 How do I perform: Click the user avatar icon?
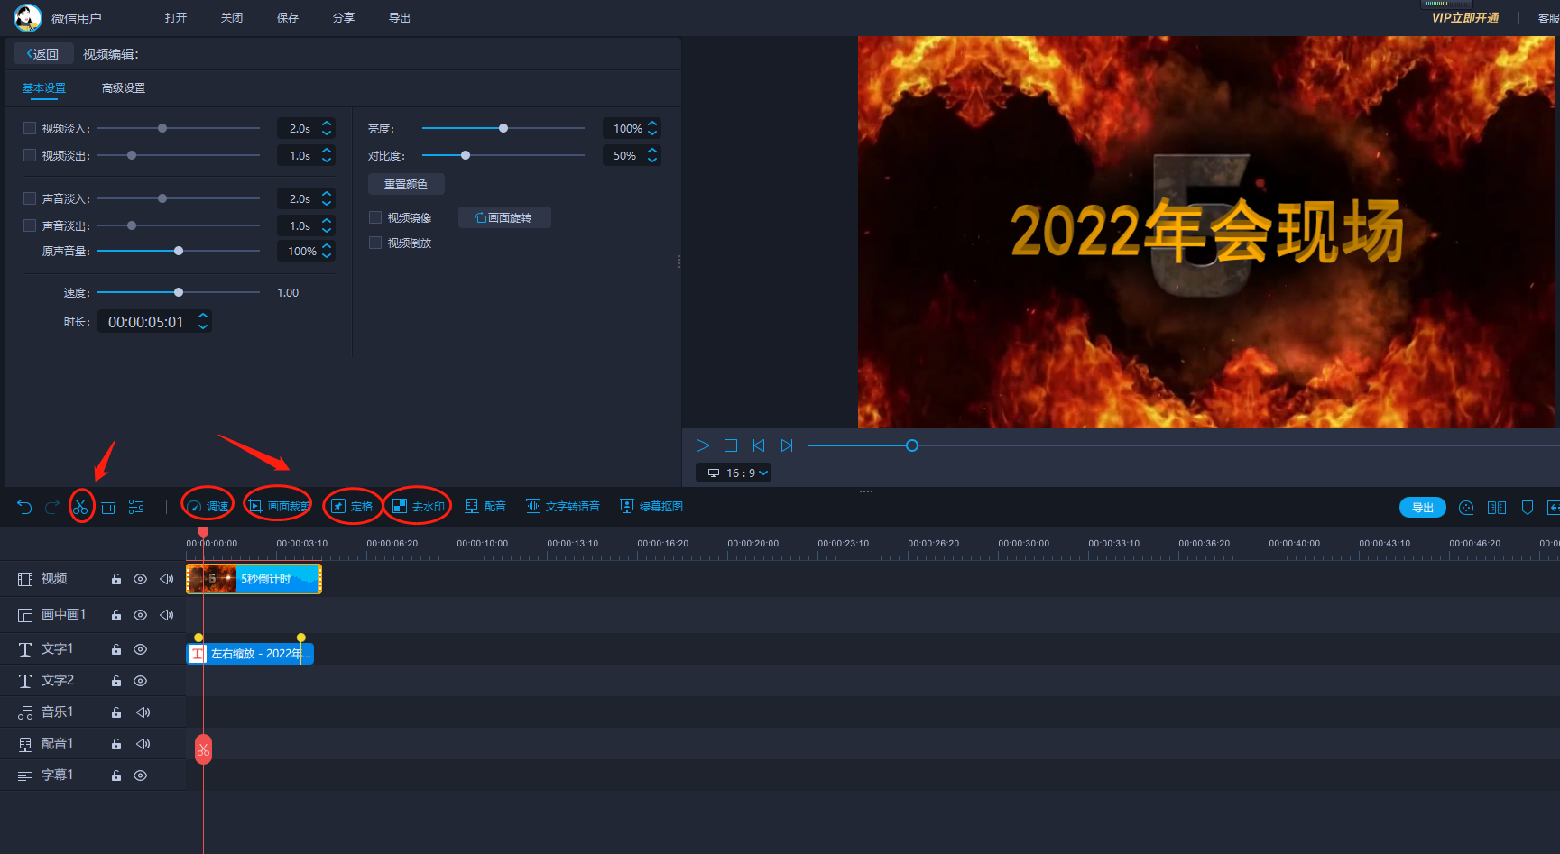[28, 17]
